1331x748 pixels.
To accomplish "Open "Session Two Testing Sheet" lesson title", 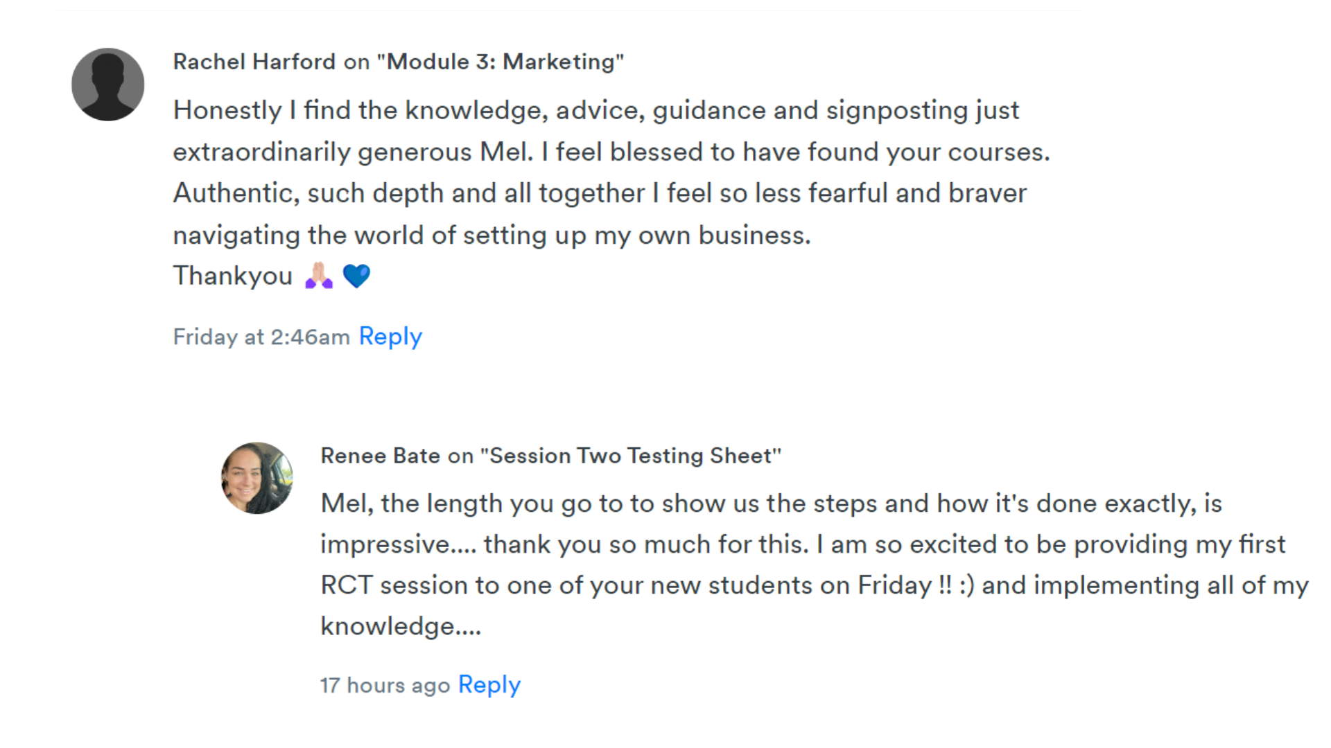I will click(x=631, y=456).
